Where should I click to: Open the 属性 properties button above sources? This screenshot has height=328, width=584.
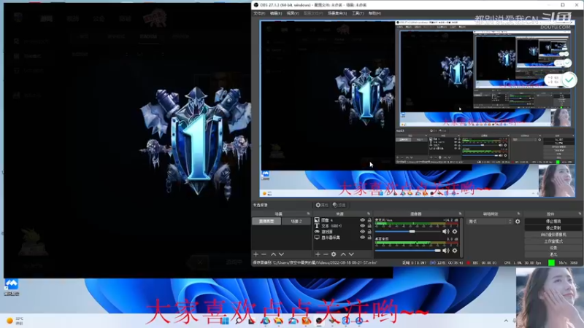click(x=322, y=205)
